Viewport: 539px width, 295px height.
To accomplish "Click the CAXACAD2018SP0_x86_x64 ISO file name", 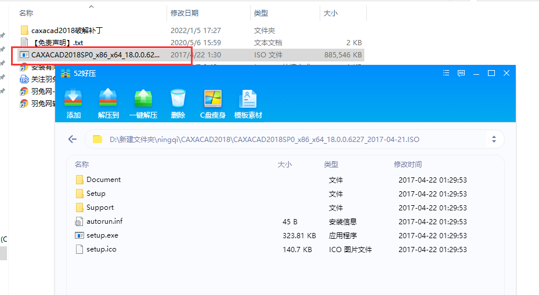I will click(95, 55).
